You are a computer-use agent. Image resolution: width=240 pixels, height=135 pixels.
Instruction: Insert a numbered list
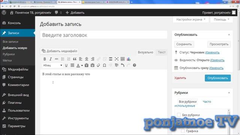coord(69,59)
